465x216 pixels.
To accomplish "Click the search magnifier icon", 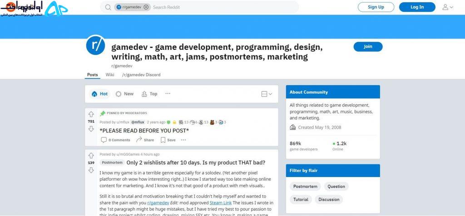I will coord(108,7).
